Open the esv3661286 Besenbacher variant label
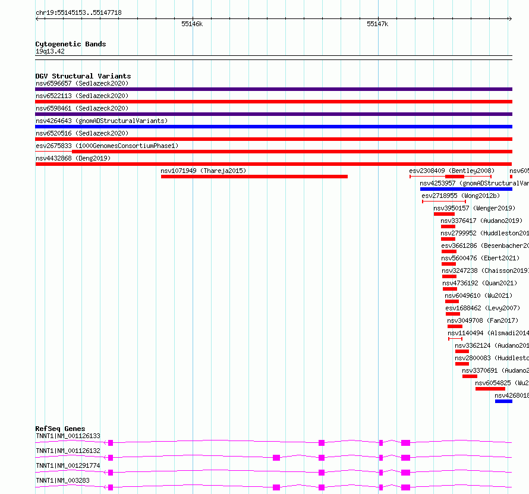The image size is (529, 494). [485, 246]
